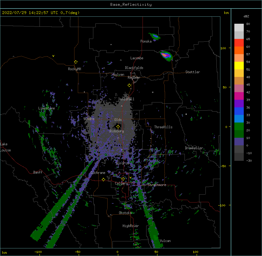
Task: Click the Vulcan town label
Action: (x=165, y=241)
